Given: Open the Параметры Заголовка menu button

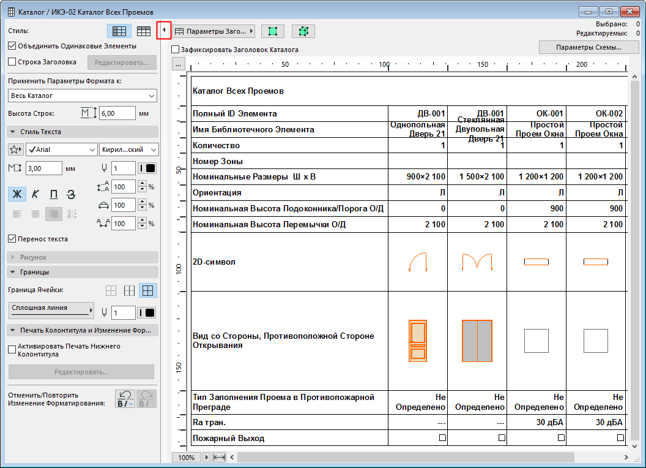Looking at the screenshot, I should (x=213, y=31).
